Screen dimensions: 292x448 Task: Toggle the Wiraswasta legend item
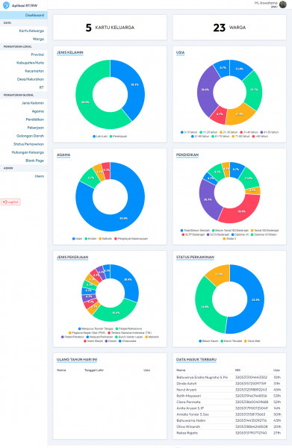coord(128,341)
